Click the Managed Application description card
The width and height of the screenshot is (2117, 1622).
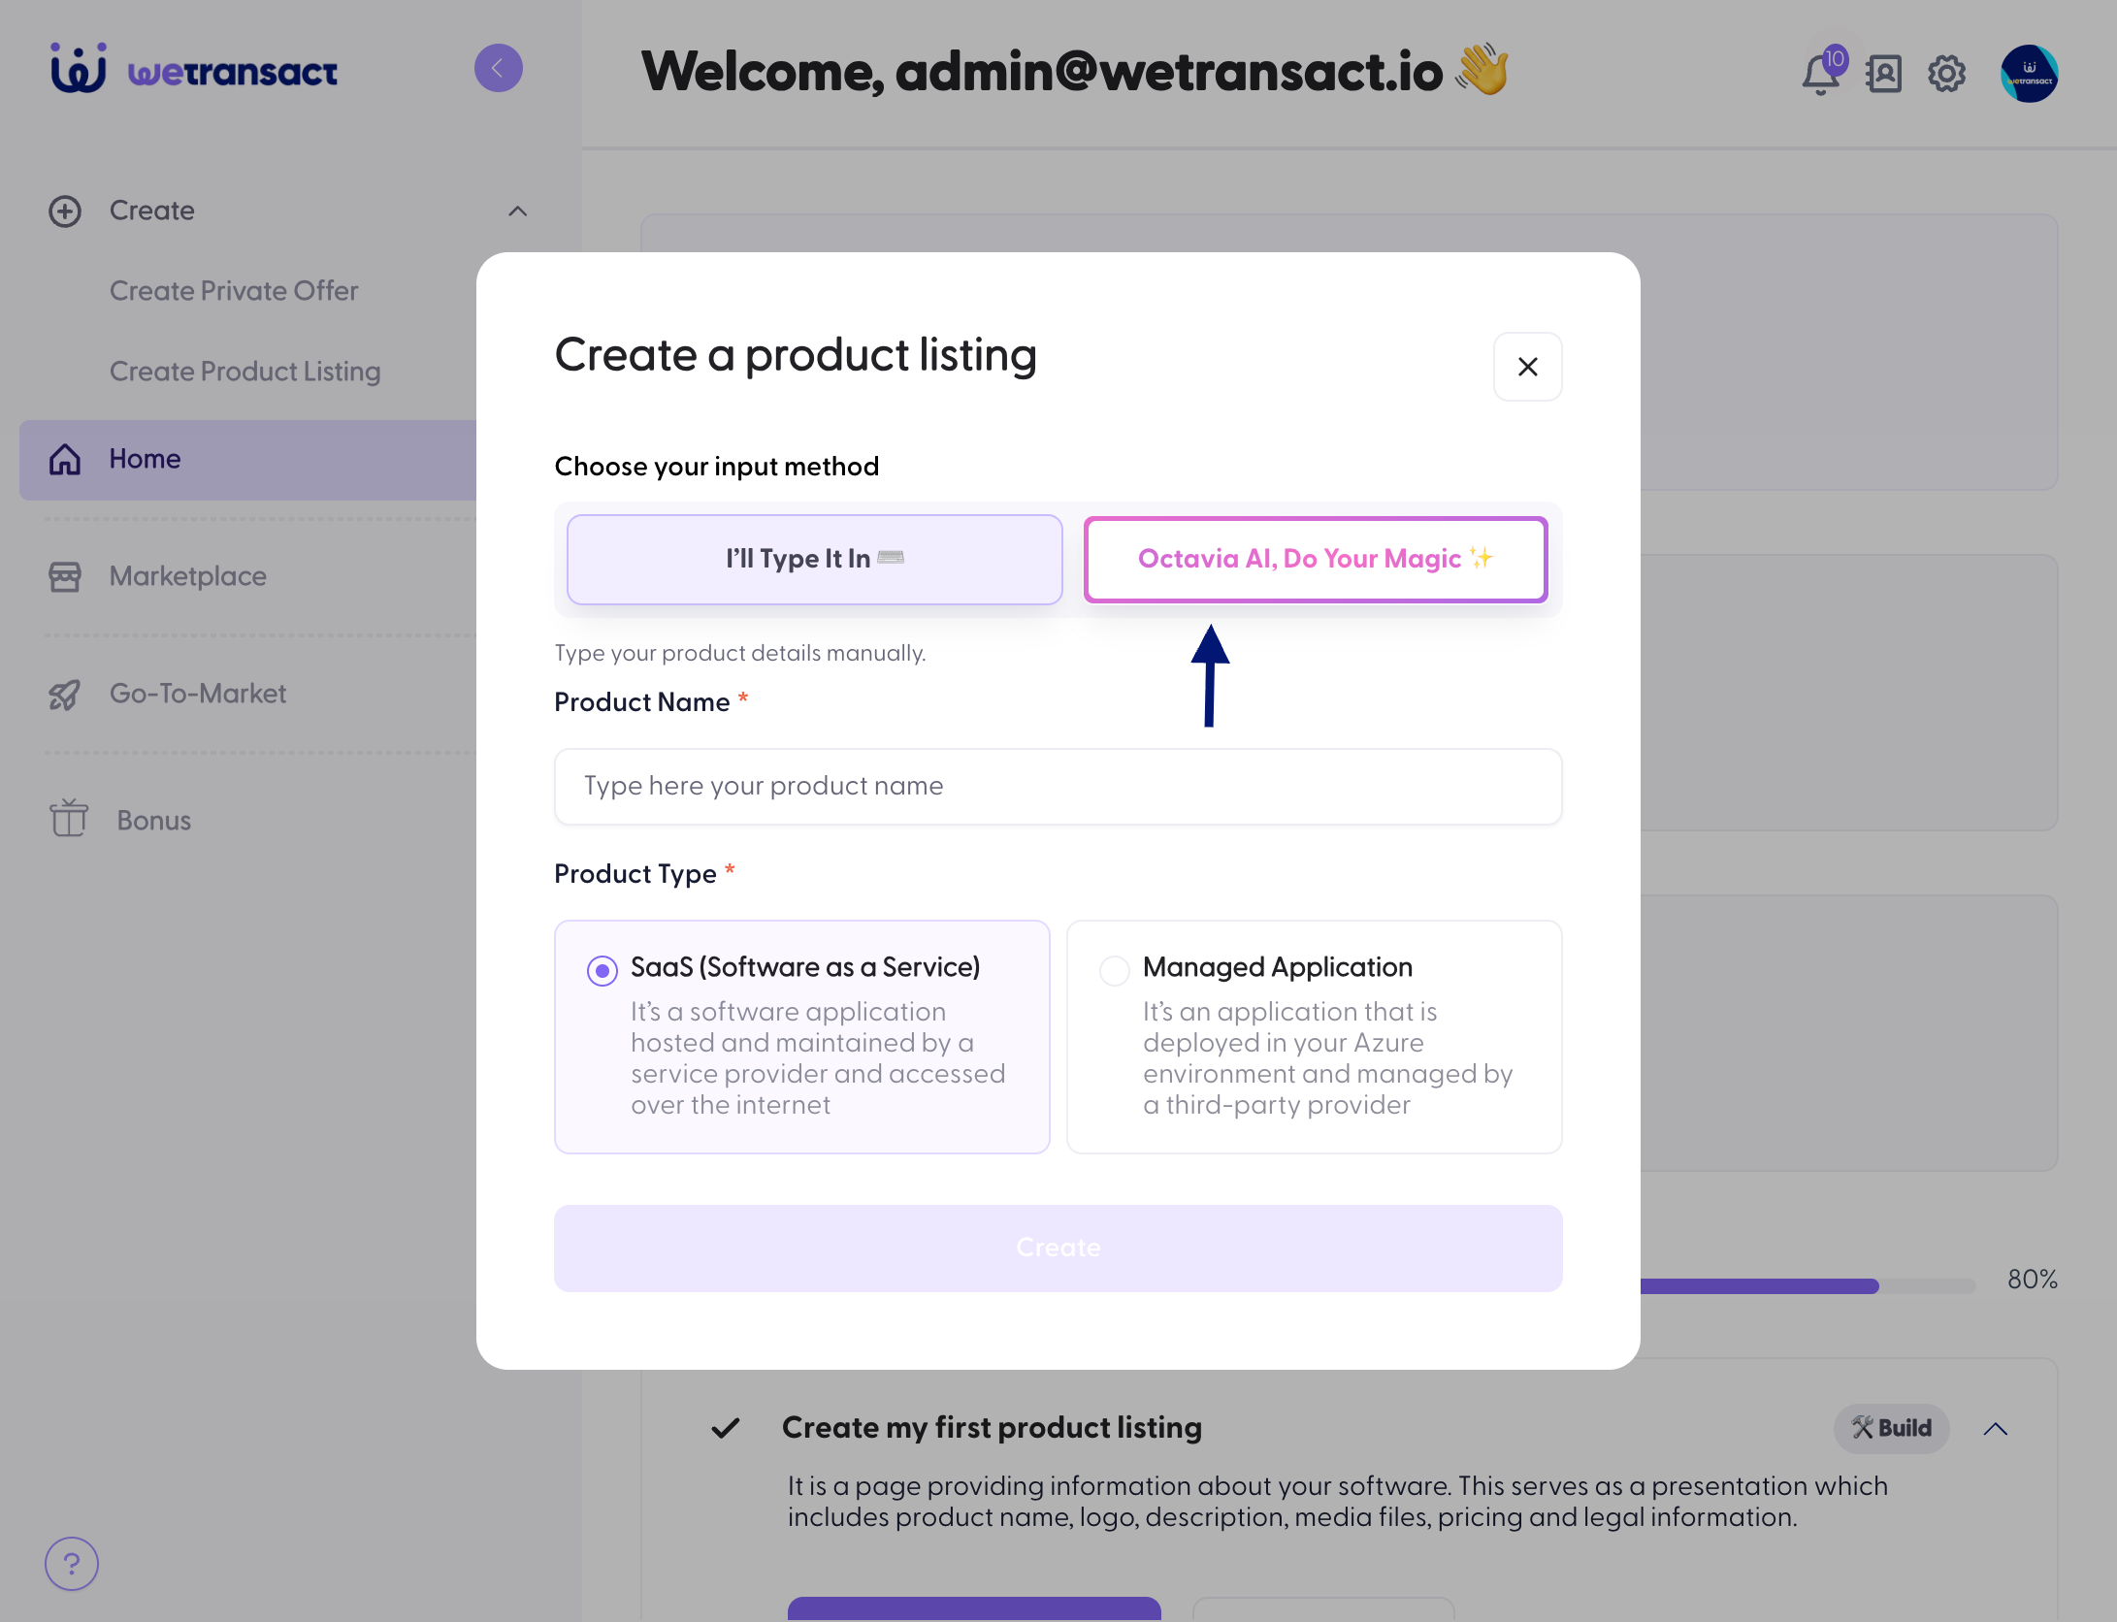point(1315,1037)
